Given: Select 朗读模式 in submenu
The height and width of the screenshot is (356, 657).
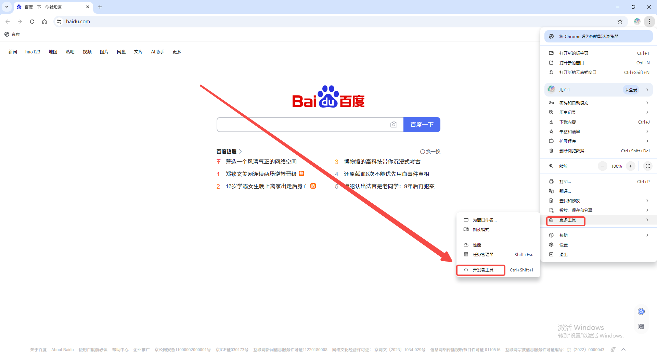Looking at the screenshot, I should [x=498, y=229].
